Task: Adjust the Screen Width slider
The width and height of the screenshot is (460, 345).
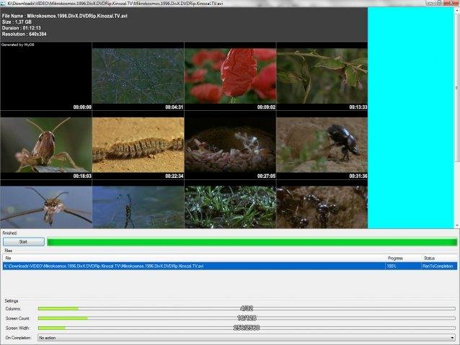Action: click(x=247, y=328)
